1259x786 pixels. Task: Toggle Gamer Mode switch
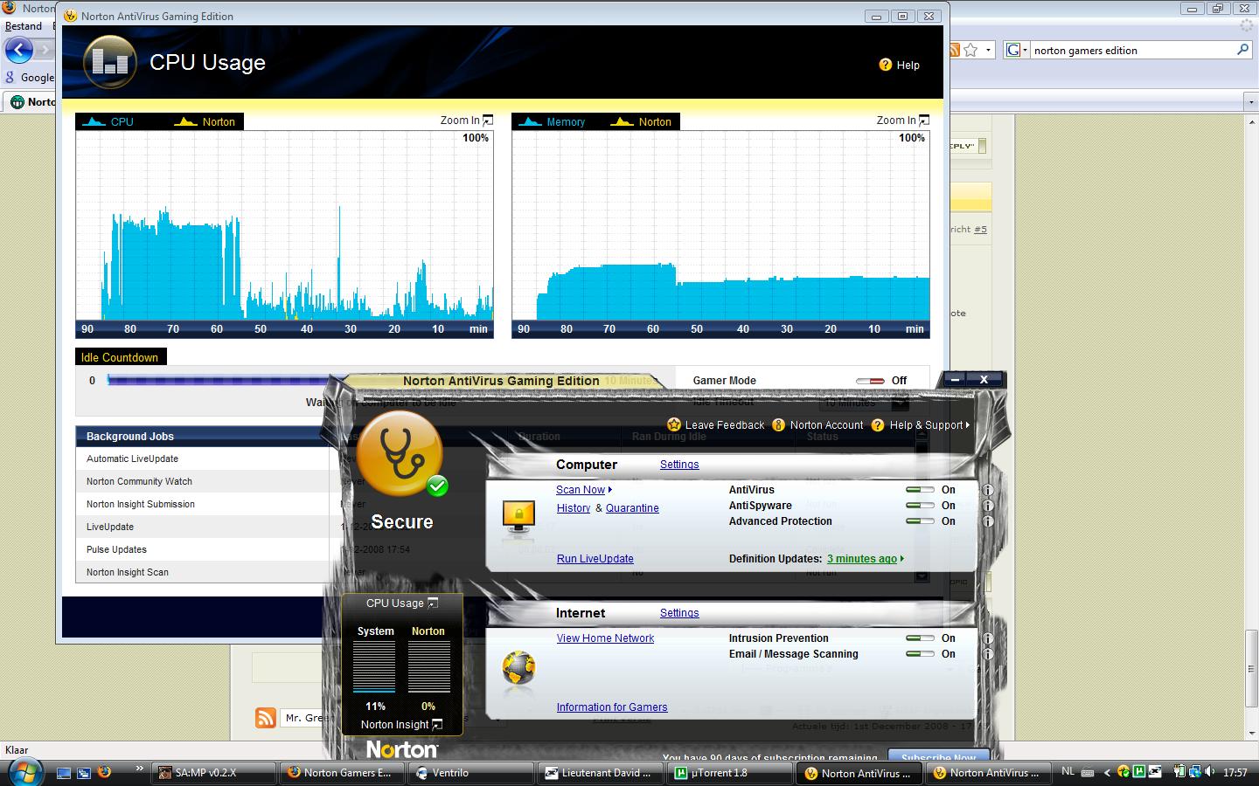870,381
